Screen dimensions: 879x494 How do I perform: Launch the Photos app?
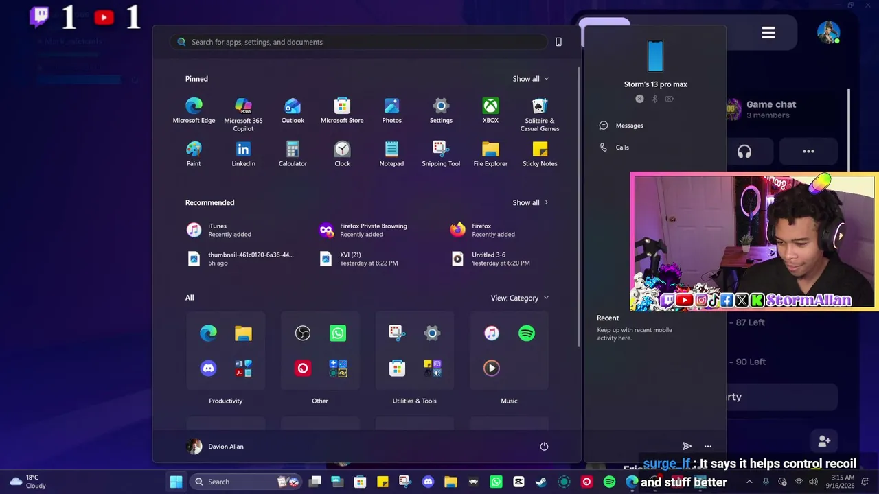391,111
